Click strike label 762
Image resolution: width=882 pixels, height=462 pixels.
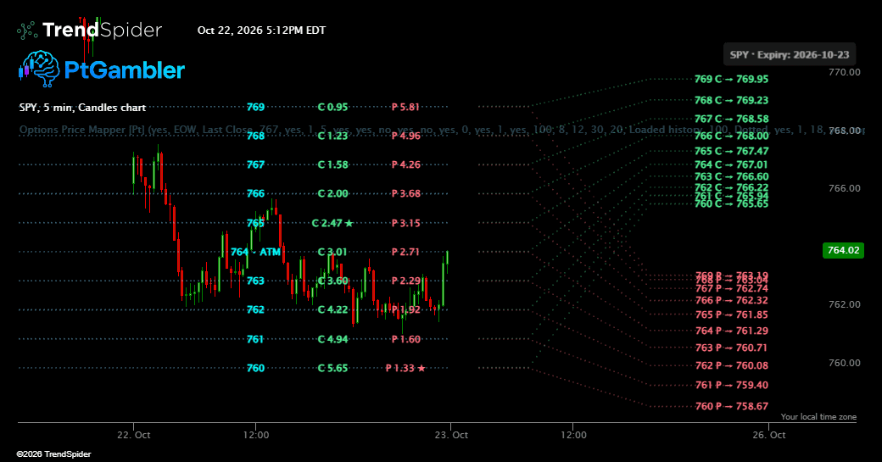(x=255, y=309)
